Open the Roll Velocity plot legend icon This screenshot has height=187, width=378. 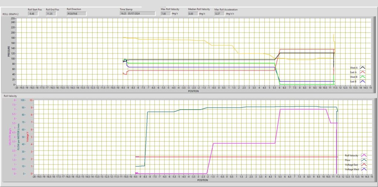pyautogui.click(x=364, y=156)
